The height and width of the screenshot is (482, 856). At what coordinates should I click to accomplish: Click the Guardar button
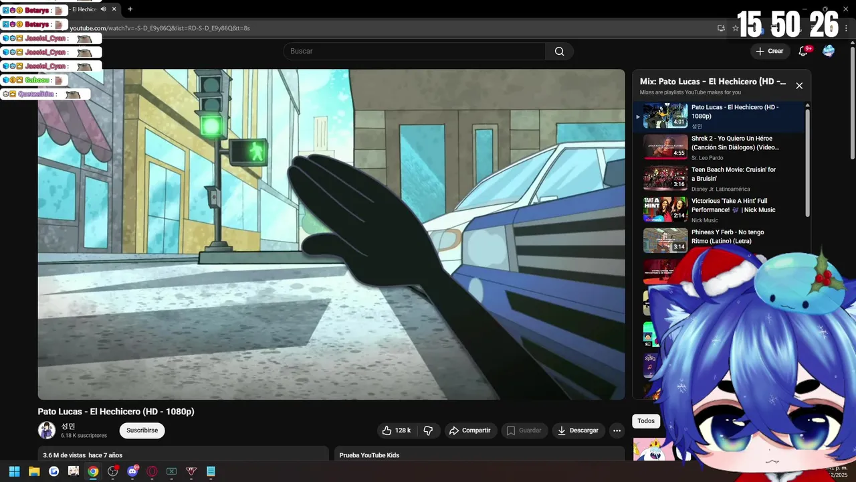[x=524, y=430]
